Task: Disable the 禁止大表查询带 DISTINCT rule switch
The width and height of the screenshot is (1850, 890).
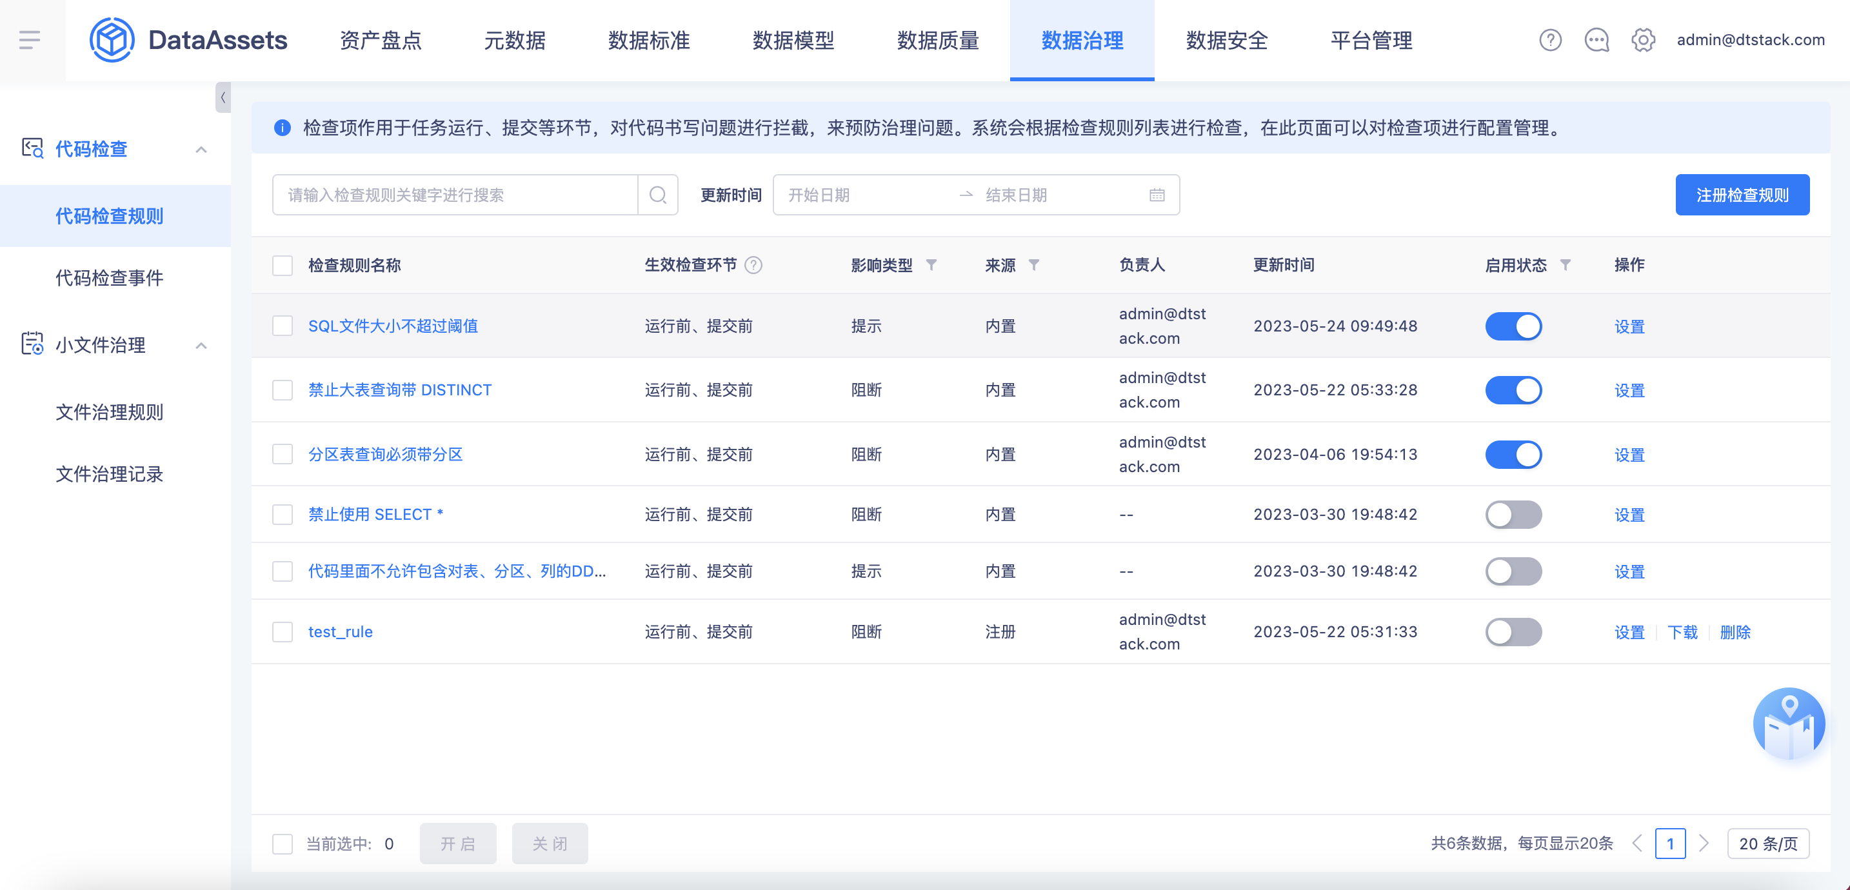Action: [1513, 390]
